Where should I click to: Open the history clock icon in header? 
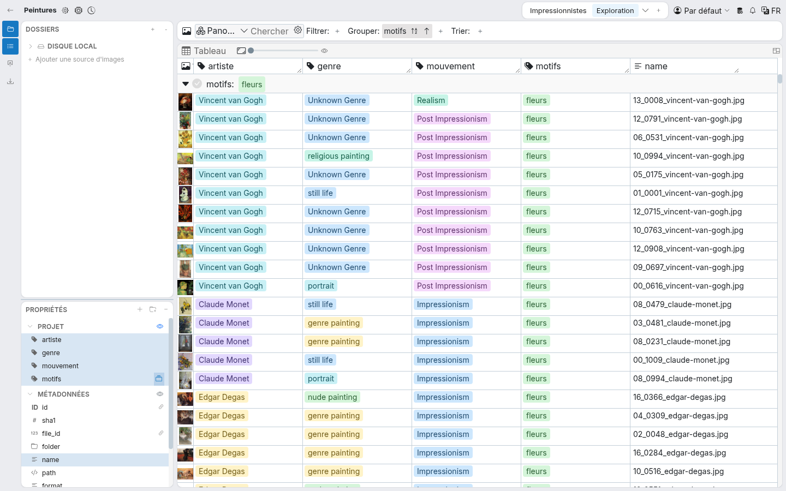tap(92, 10)
